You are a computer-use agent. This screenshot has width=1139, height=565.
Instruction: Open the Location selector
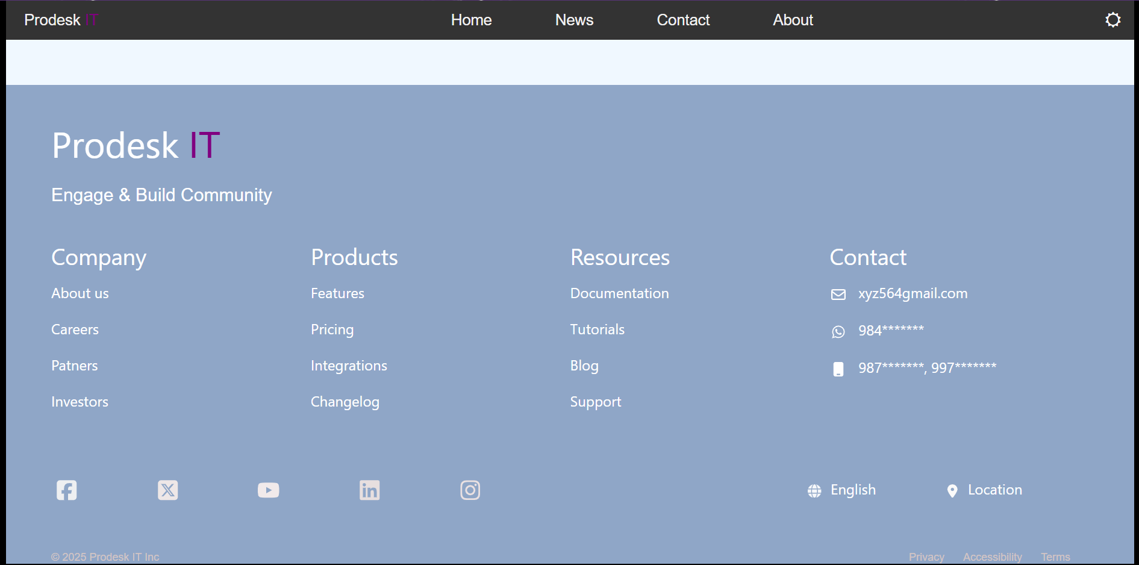[x=984, y=490]
